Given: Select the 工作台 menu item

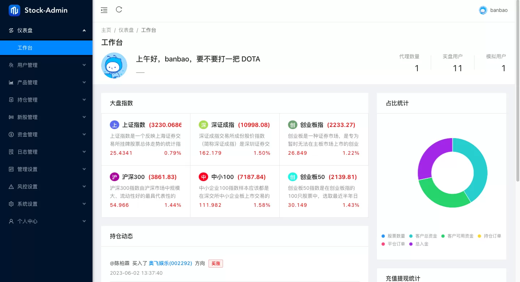Looking at the screenshot, I should point(46,48).
